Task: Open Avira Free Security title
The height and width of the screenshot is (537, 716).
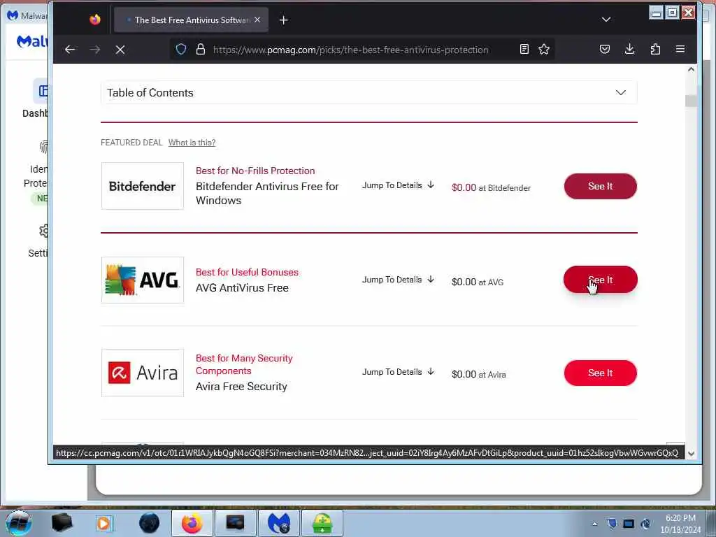Action: pos(241,386)
